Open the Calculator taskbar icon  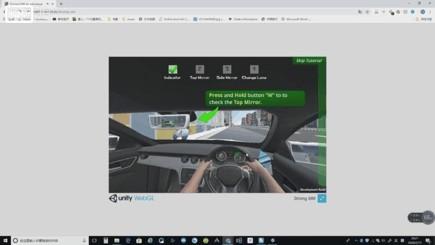(x=106, y=240)
